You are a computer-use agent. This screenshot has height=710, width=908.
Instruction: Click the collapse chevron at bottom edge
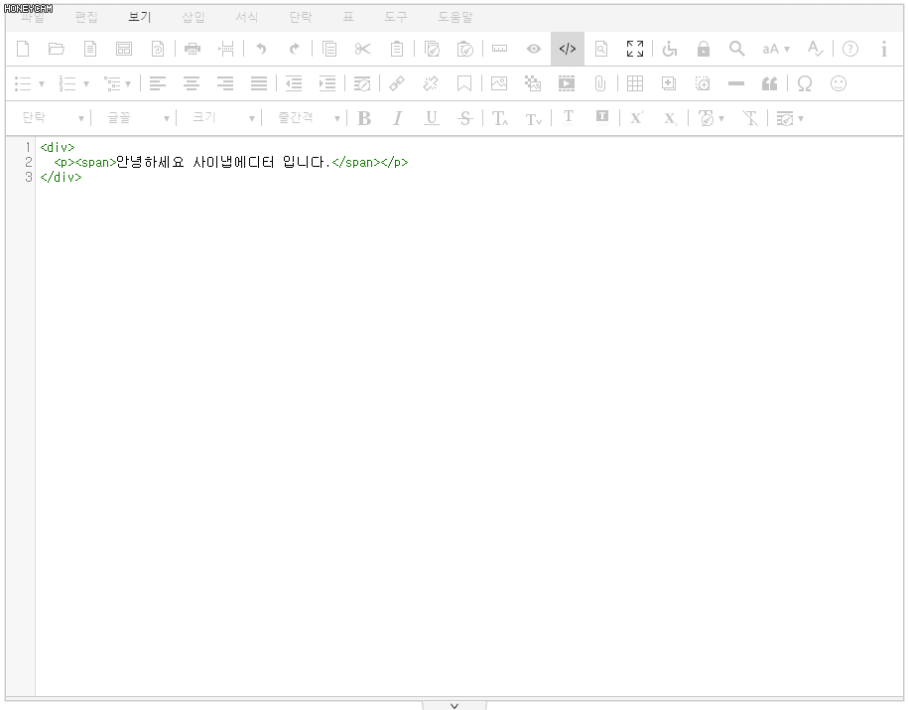pos(454,705)
